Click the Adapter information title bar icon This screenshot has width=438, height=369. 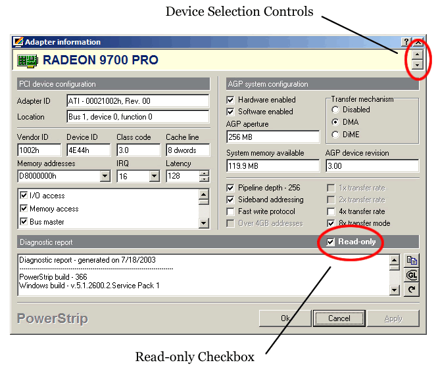pyautogui.click(x=18, y=42)
